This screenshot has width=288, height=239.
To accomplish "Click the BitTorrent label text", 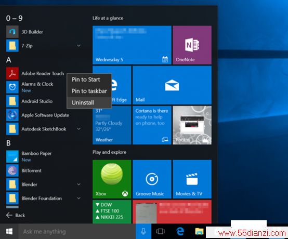I will coord(31,170).
